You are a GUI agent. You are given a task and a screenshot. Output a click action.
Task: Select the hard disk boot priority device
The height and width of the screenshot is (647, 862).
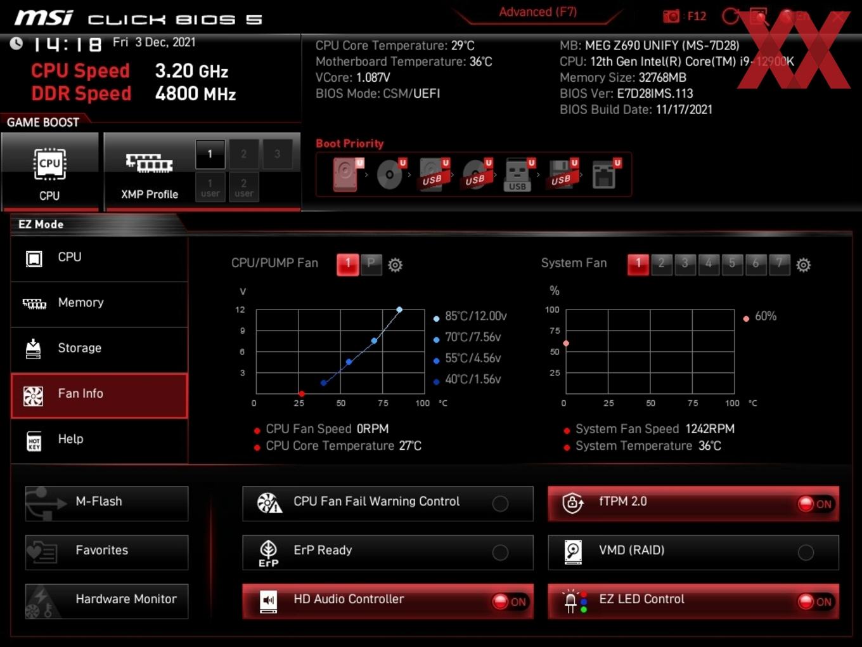tap(347, 174)
